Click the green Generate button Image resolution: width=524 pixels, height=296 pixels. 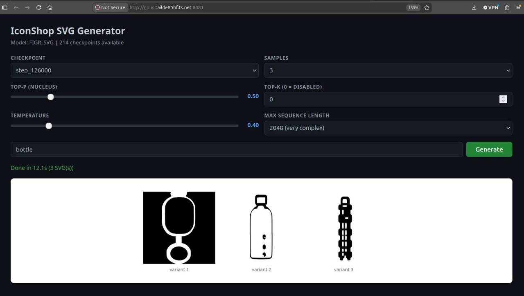[x=489, y=149]
